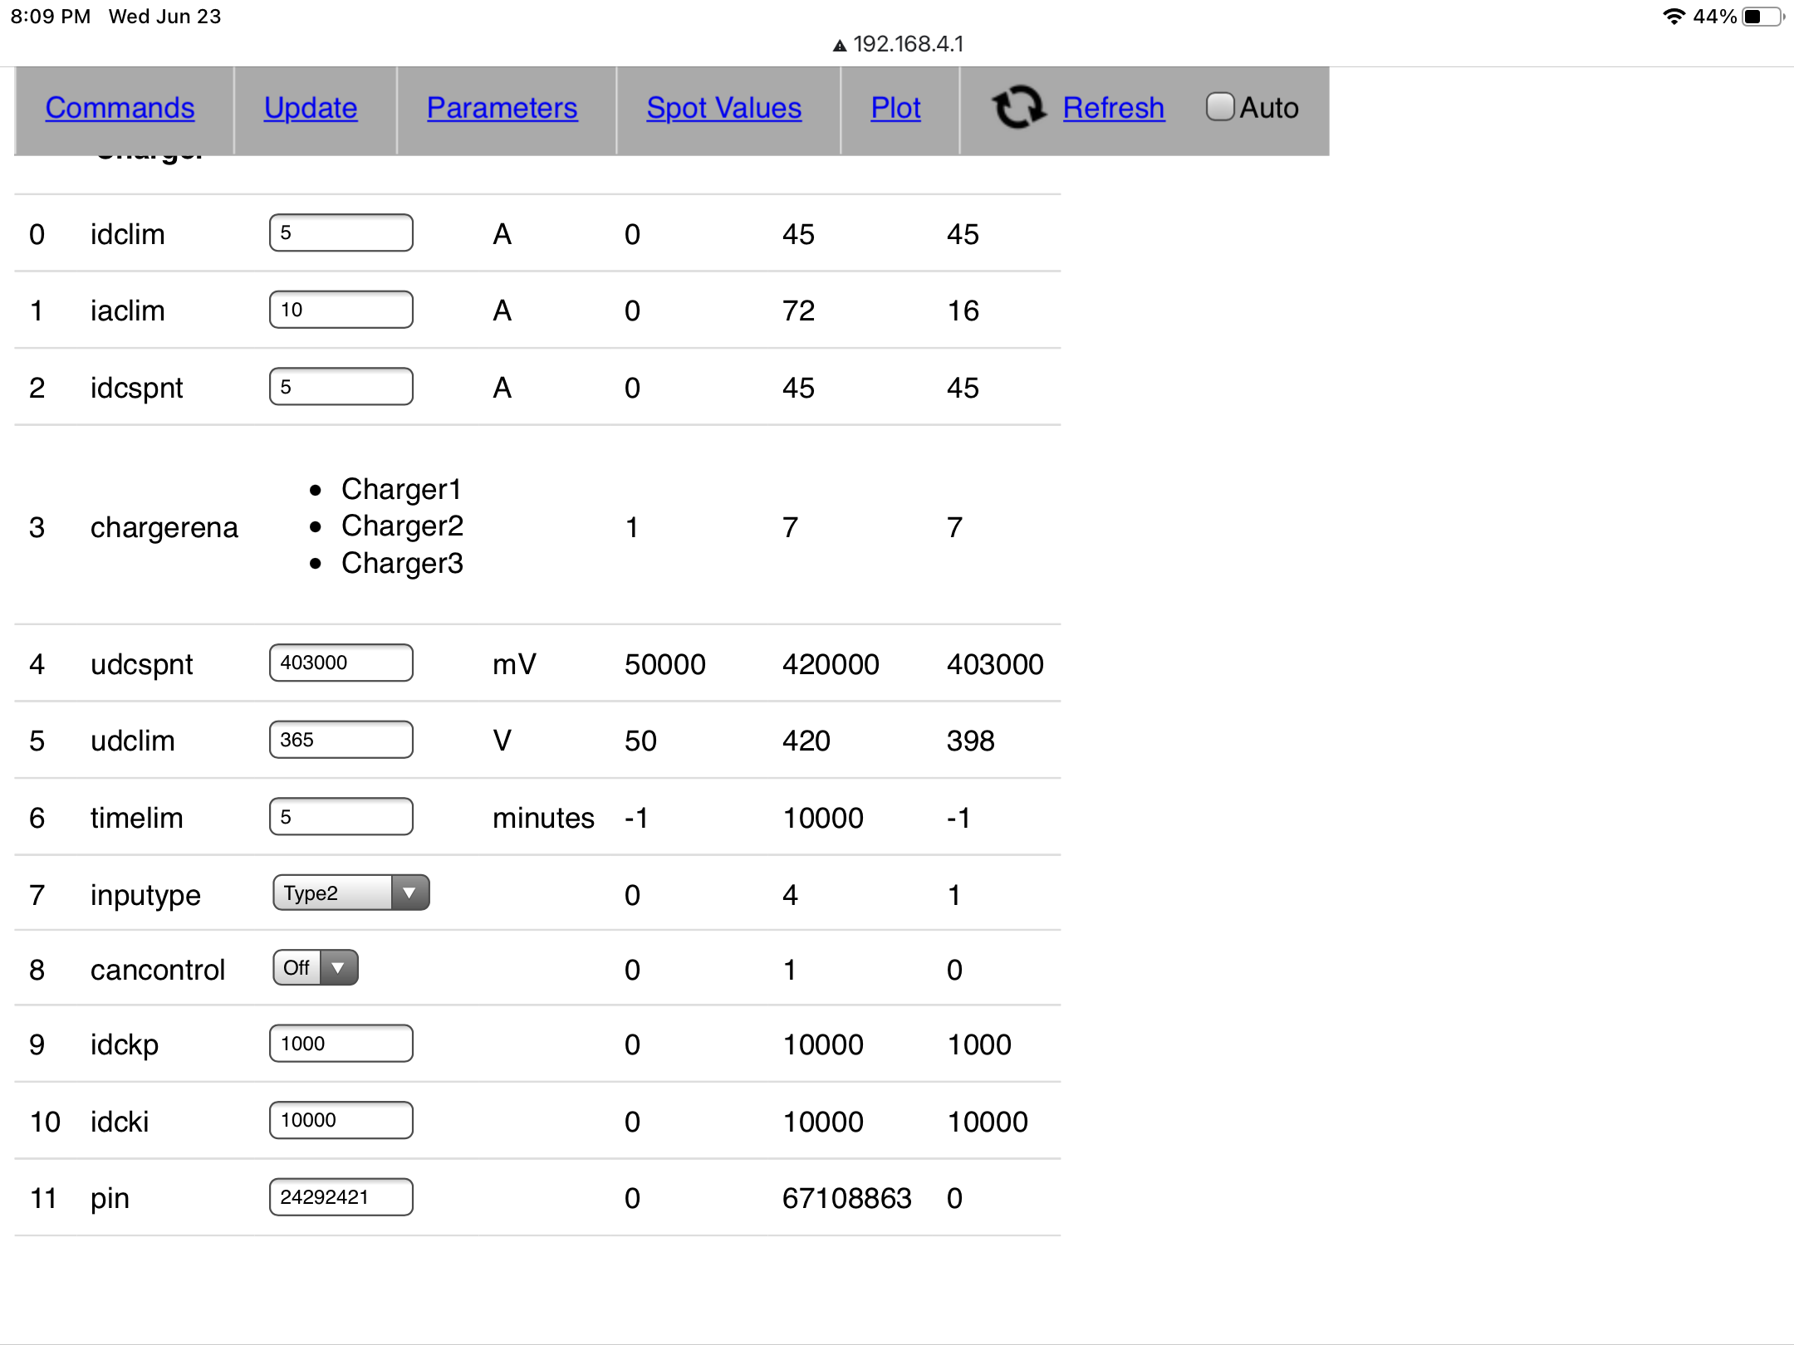Click the timelim minutes input box
This screenshot has height=1345, width=1794.
point(341,816)
